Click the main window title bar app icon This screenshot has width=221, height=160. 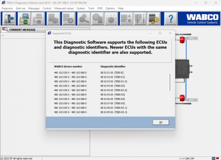[4, 3]
